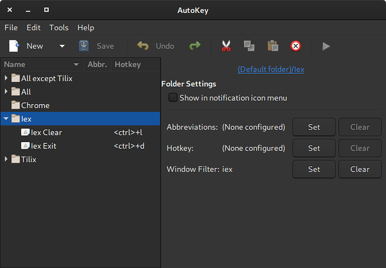Click the Chrome folder icon

[16, 105]
